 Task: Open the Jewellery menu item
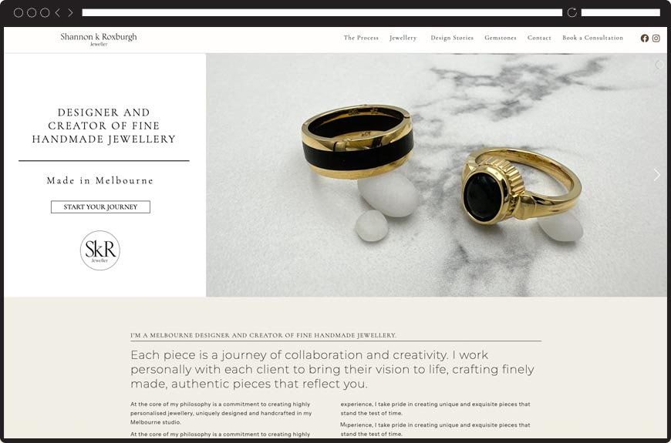click(x=403, y=38)
